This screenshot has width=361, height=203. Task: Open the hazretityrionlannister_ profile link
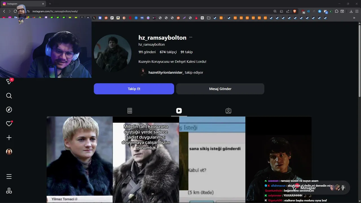[166, 72]
